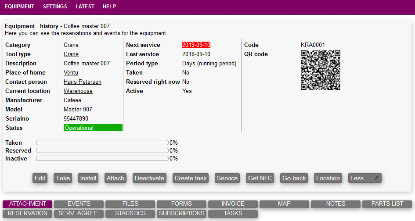Switch to the PARTS LIST tab
Screen dimensions: 415x221
pyautogui.click(x=387, y=204)
